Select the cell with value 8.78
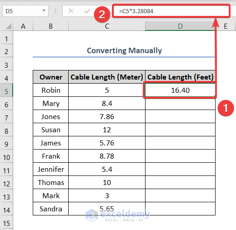 click(x=107, y=156)
